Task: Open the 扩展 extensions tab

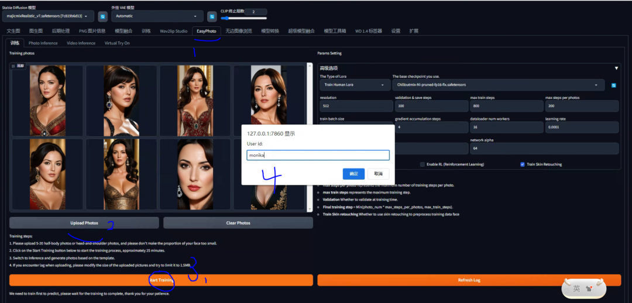Action: [x=414, y=31]
